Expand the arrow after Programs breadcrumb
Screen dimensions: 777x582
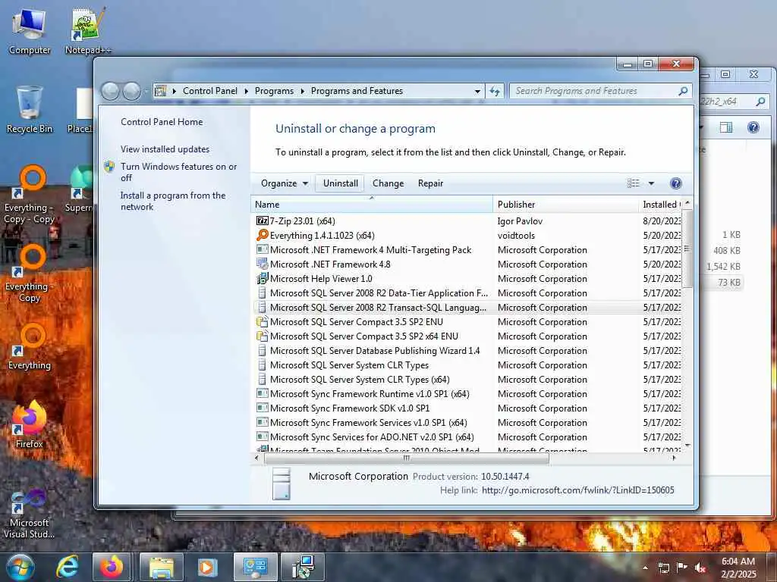302,91
